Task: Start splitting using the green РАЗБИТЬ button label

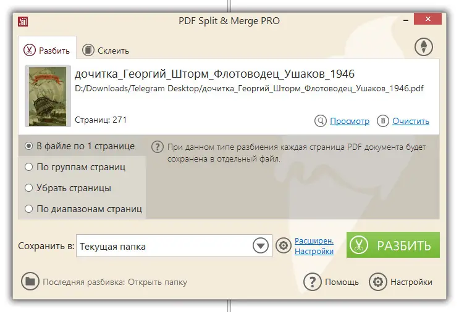Action: coord(403,245)
